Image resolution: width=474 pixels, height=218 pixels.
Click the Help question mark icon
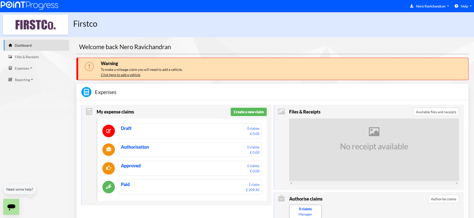(456, 6)
